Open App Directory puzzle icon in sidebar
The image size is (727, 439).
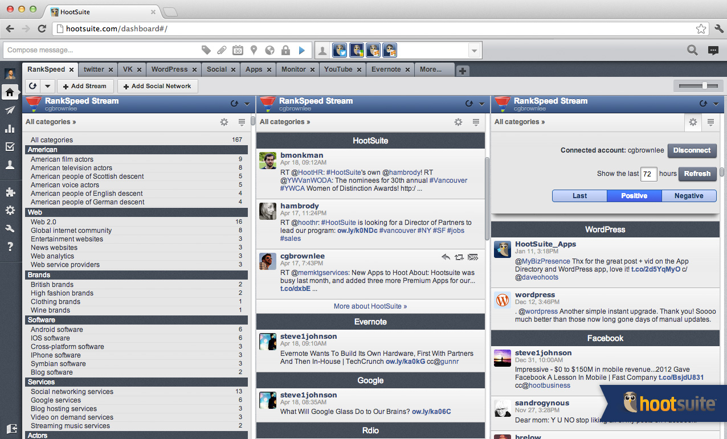(10, 192)
